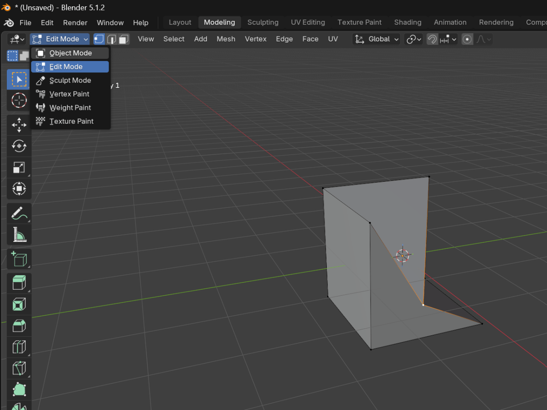Open the Help menu
This screenshot has width=547, height=410.
point(140,22)
